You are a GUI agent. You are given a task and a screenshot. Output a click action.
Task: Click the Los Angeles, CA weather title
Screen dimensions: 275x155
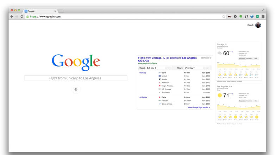tap(225, 87)
